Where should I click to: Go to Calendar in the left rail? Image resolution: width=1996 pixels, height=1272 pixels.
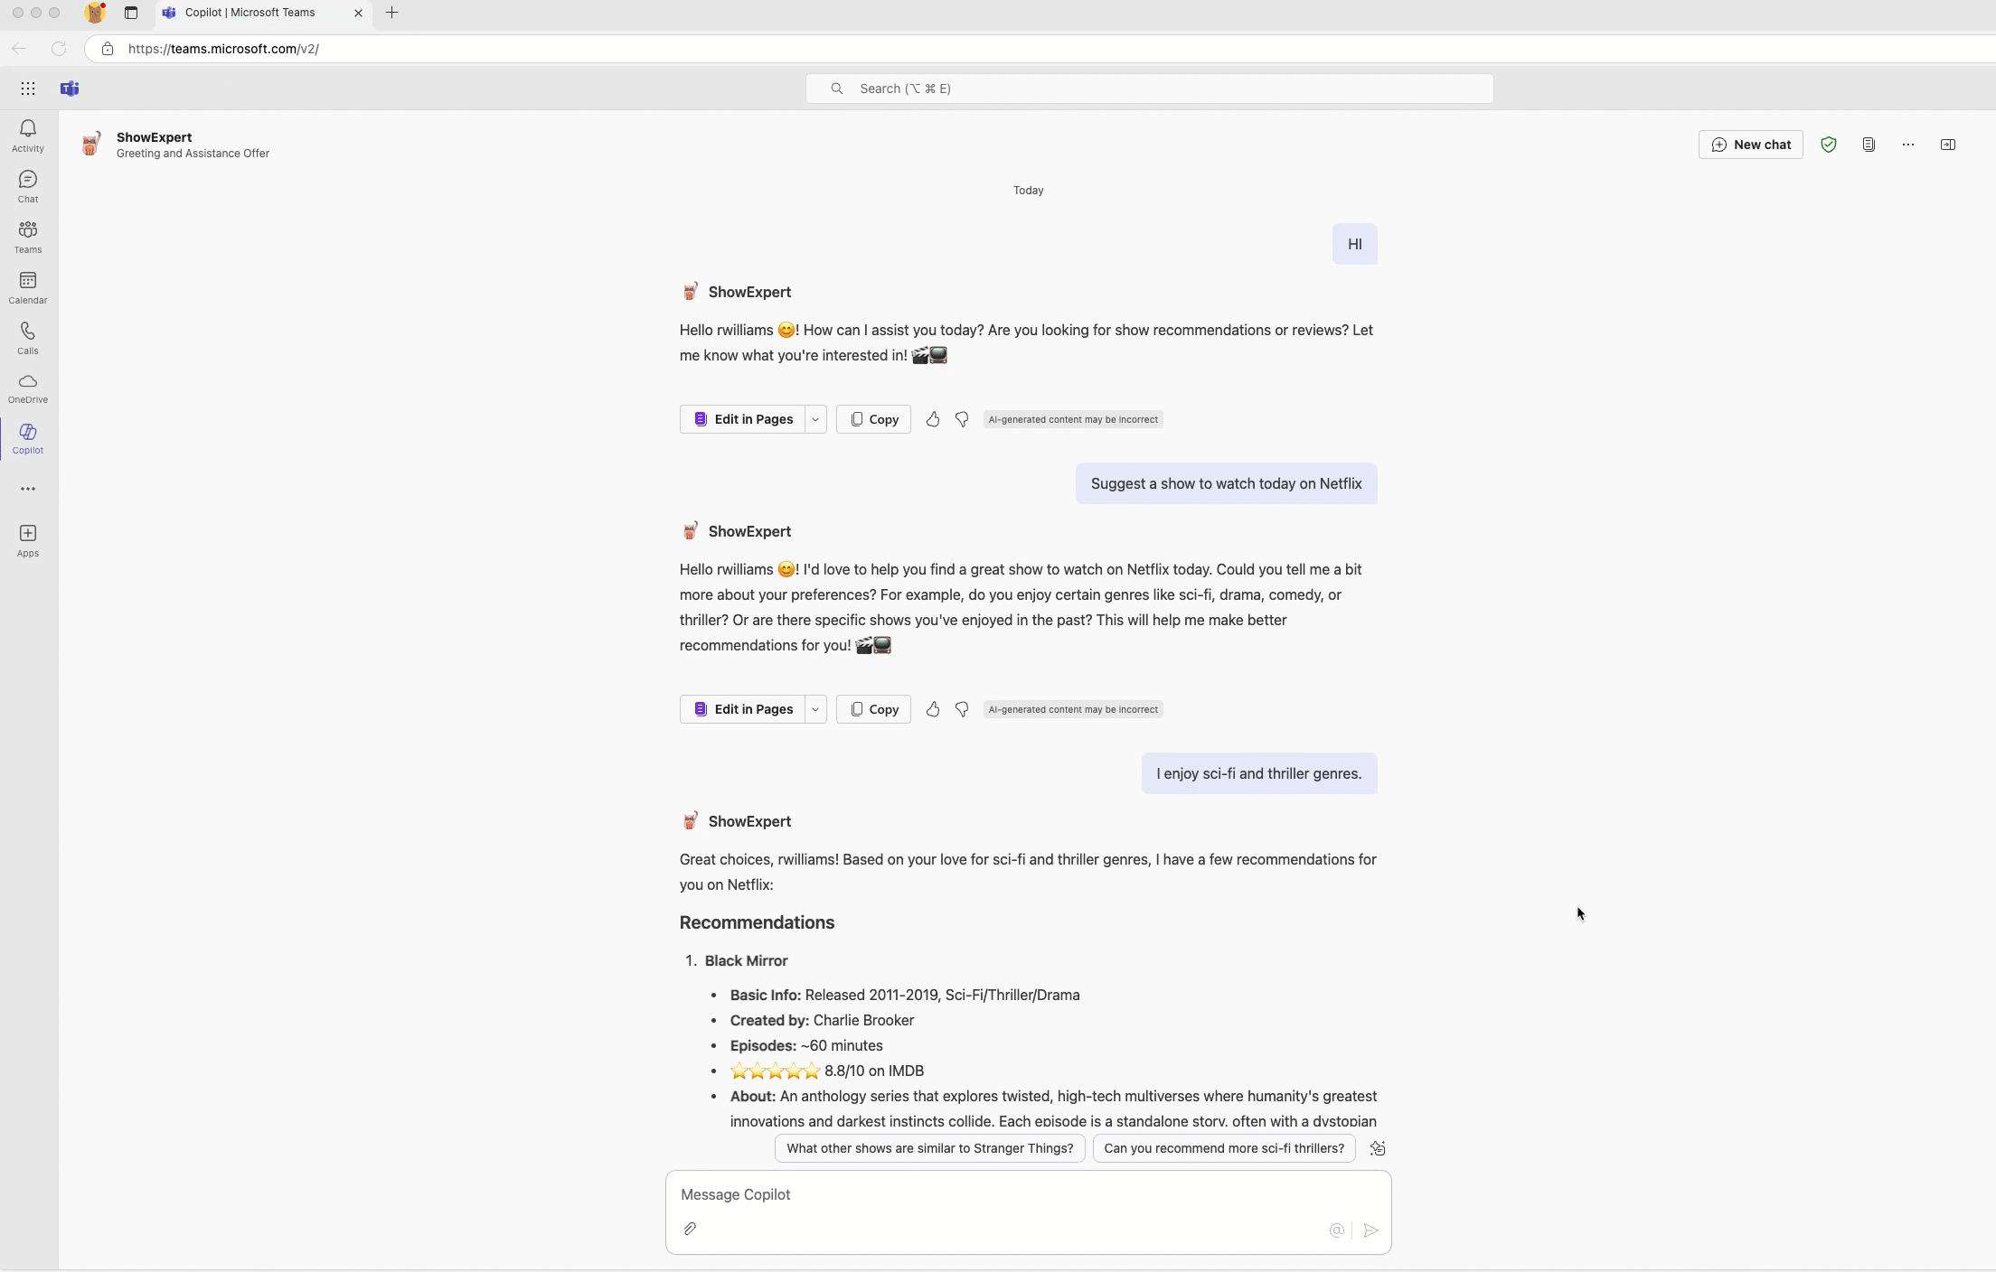[28, 287]
